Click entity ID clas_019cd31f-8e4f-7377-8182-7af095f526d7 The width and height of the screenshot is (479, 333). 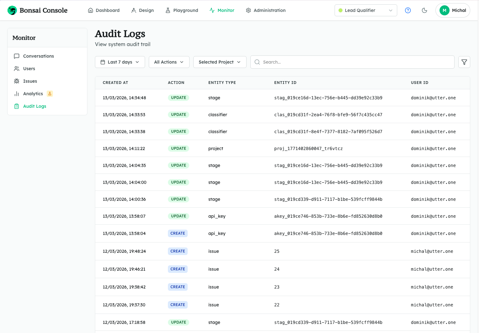328,132
